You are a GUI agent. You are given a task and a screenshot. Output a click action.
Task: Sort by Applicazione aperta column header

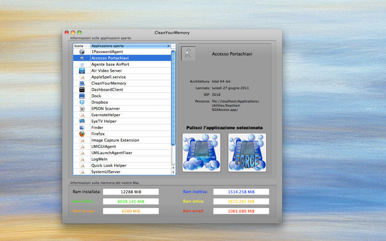point(130,46)
